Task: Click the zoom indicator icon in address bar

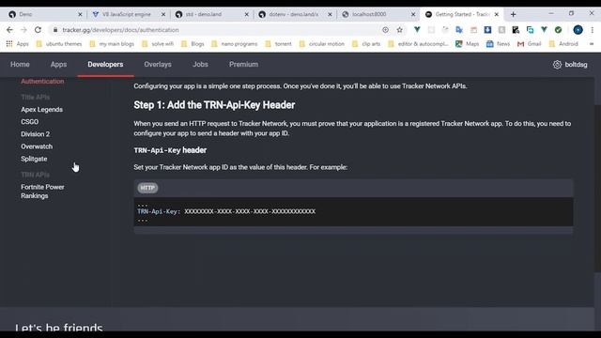Action: (385, 30)
